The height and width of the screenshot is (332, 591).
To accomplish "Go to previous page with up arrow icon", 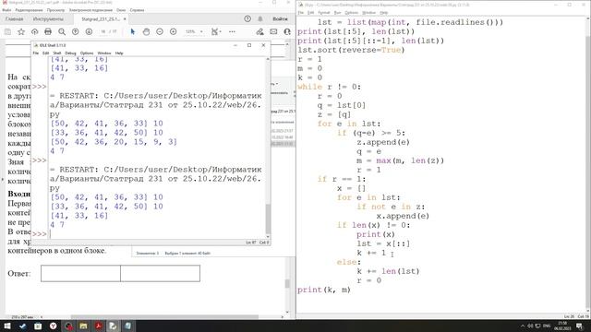I will click(75, 31).
